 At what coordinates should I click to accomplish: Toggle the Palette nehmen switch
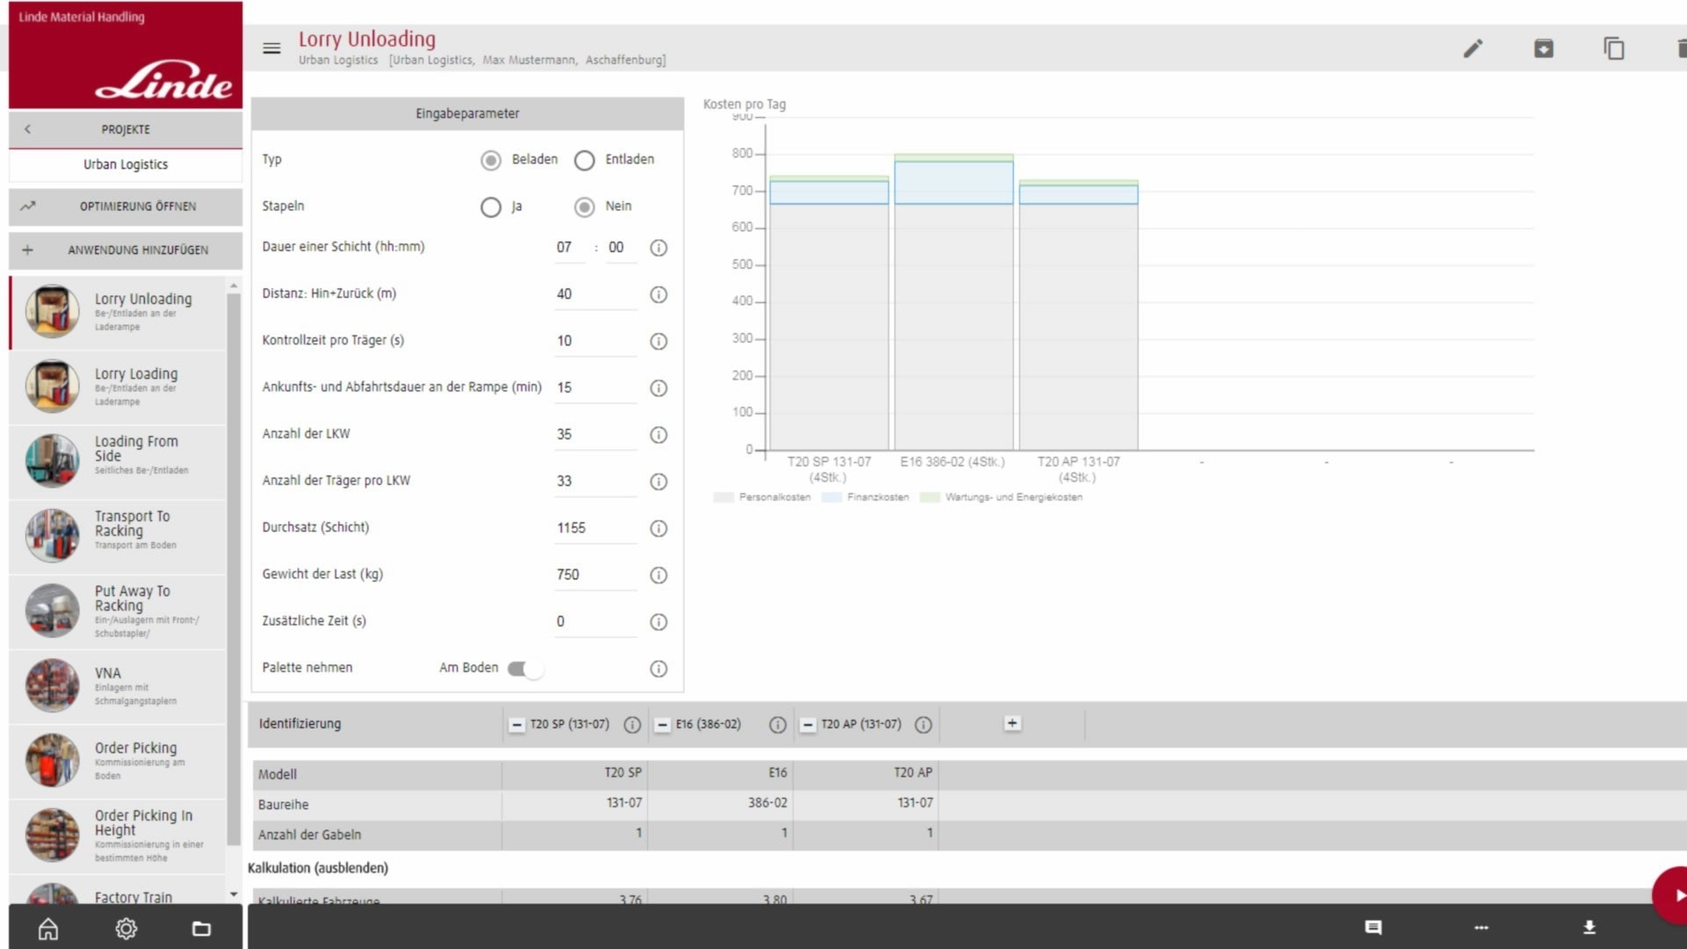point(525,669)
